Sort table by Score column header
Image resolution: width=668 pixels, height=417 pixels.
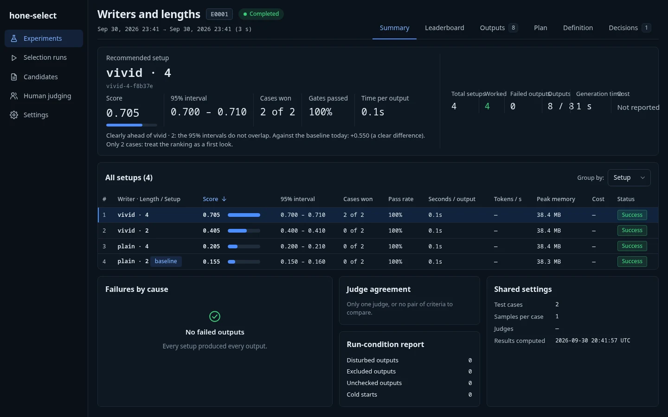pos(214,199)
